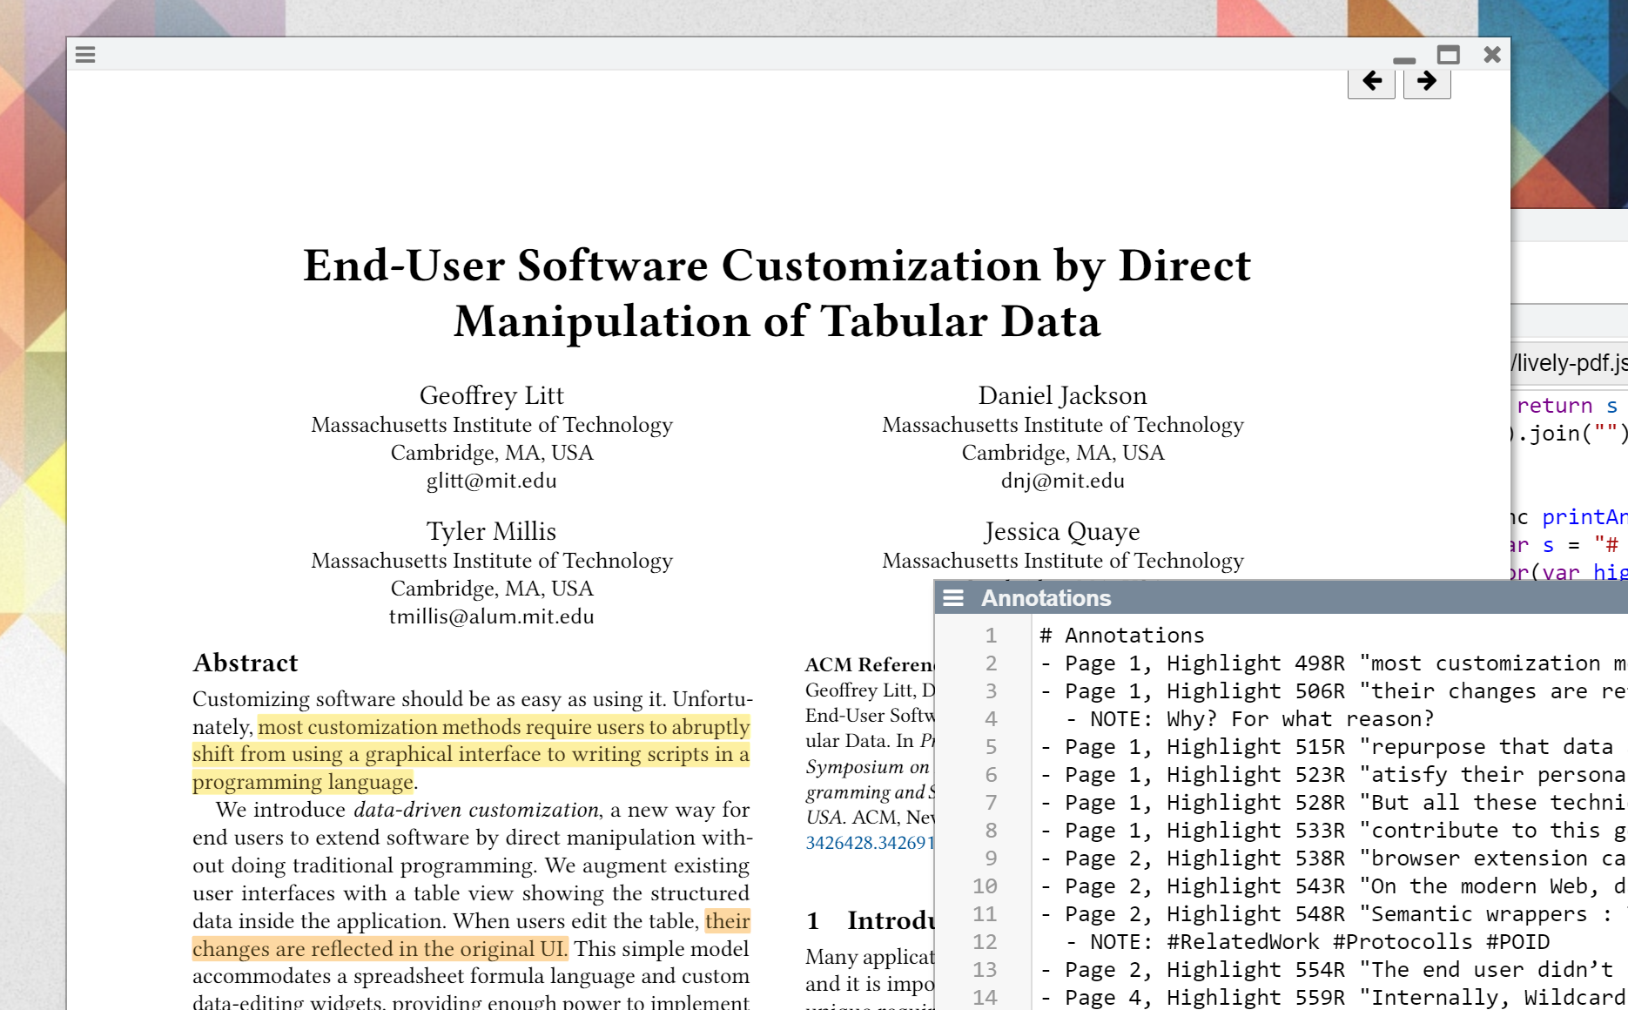Click the Annotations panel title bar
Image resolution: width=1628 pixels, height=1010 pixels.
[1262, 598]
